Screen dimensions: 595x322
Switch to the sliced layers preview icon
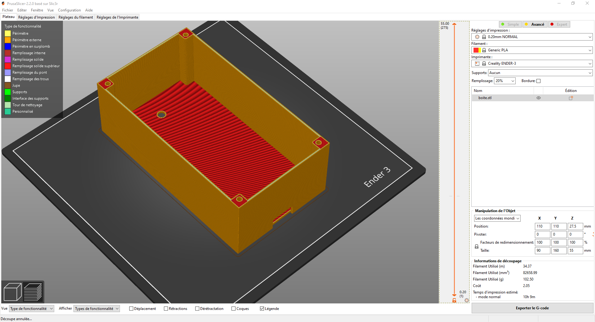point(33,292)
